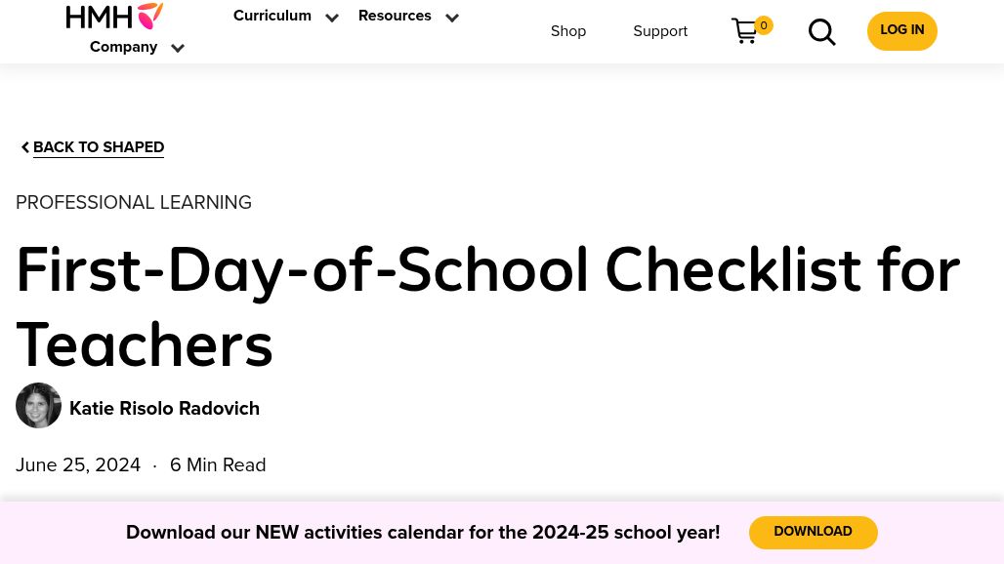Open the shopping cart icon

[x=744, y=31]
